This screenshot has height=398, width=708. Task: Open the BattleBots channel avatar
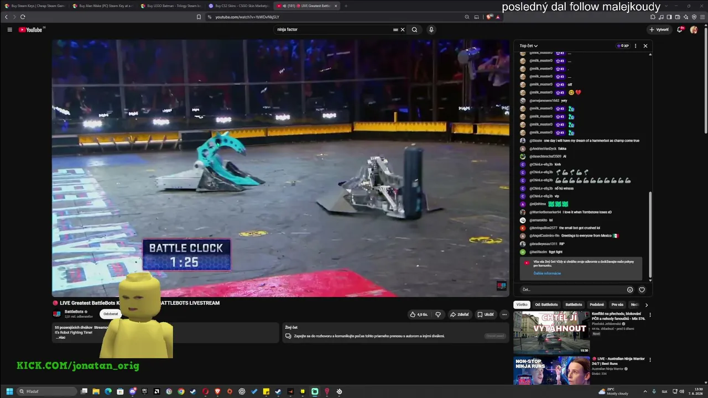pyautogui.click(x=57, y=314)
